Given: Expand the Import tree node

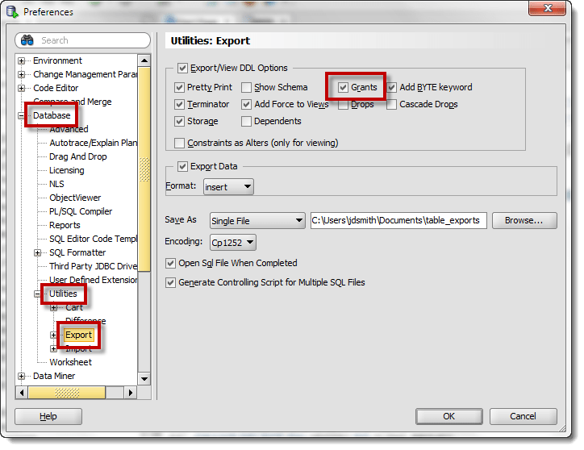Looking at the screenshot, I should (x=53, y=348).
